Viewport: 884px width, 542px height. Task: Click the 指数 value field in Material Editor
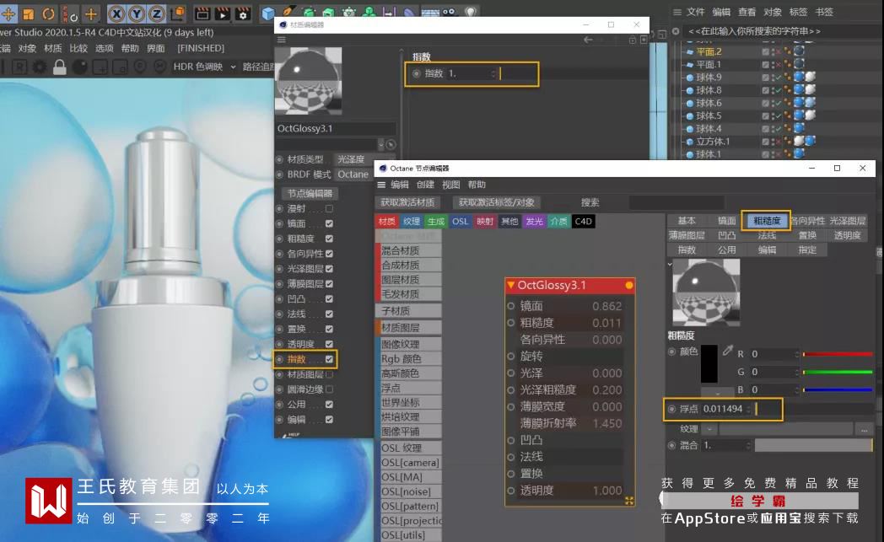tap(472, 74)
